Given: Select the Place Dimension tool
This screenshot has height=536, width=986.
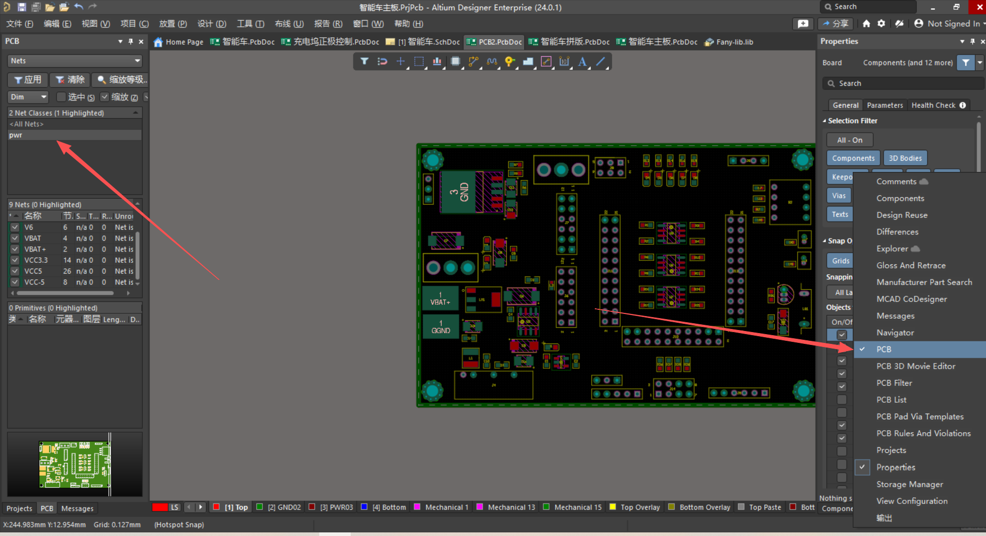Looking at the screenshot, I should (564, 61).
